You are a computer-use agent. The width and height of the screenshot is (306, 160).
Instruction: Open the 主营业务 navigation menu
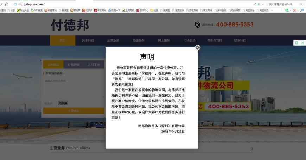tap(113, 40)
